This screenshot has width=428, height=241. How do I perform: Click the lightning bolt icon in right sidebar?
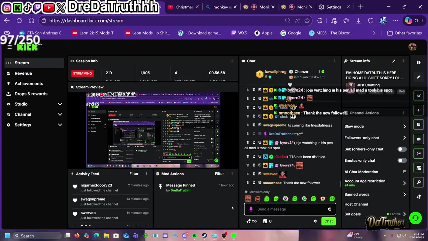[419, 110]
